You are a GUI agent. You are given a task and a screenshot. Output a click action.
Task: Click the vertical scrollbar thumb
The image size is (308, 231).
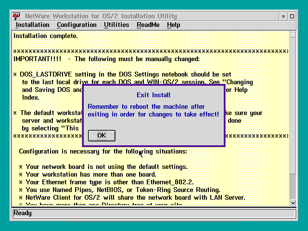tap(293, 106)
